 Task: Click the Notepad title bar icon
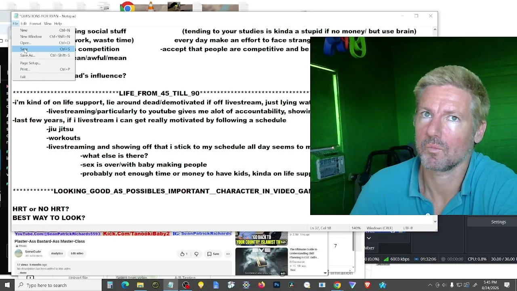point(16,16)
